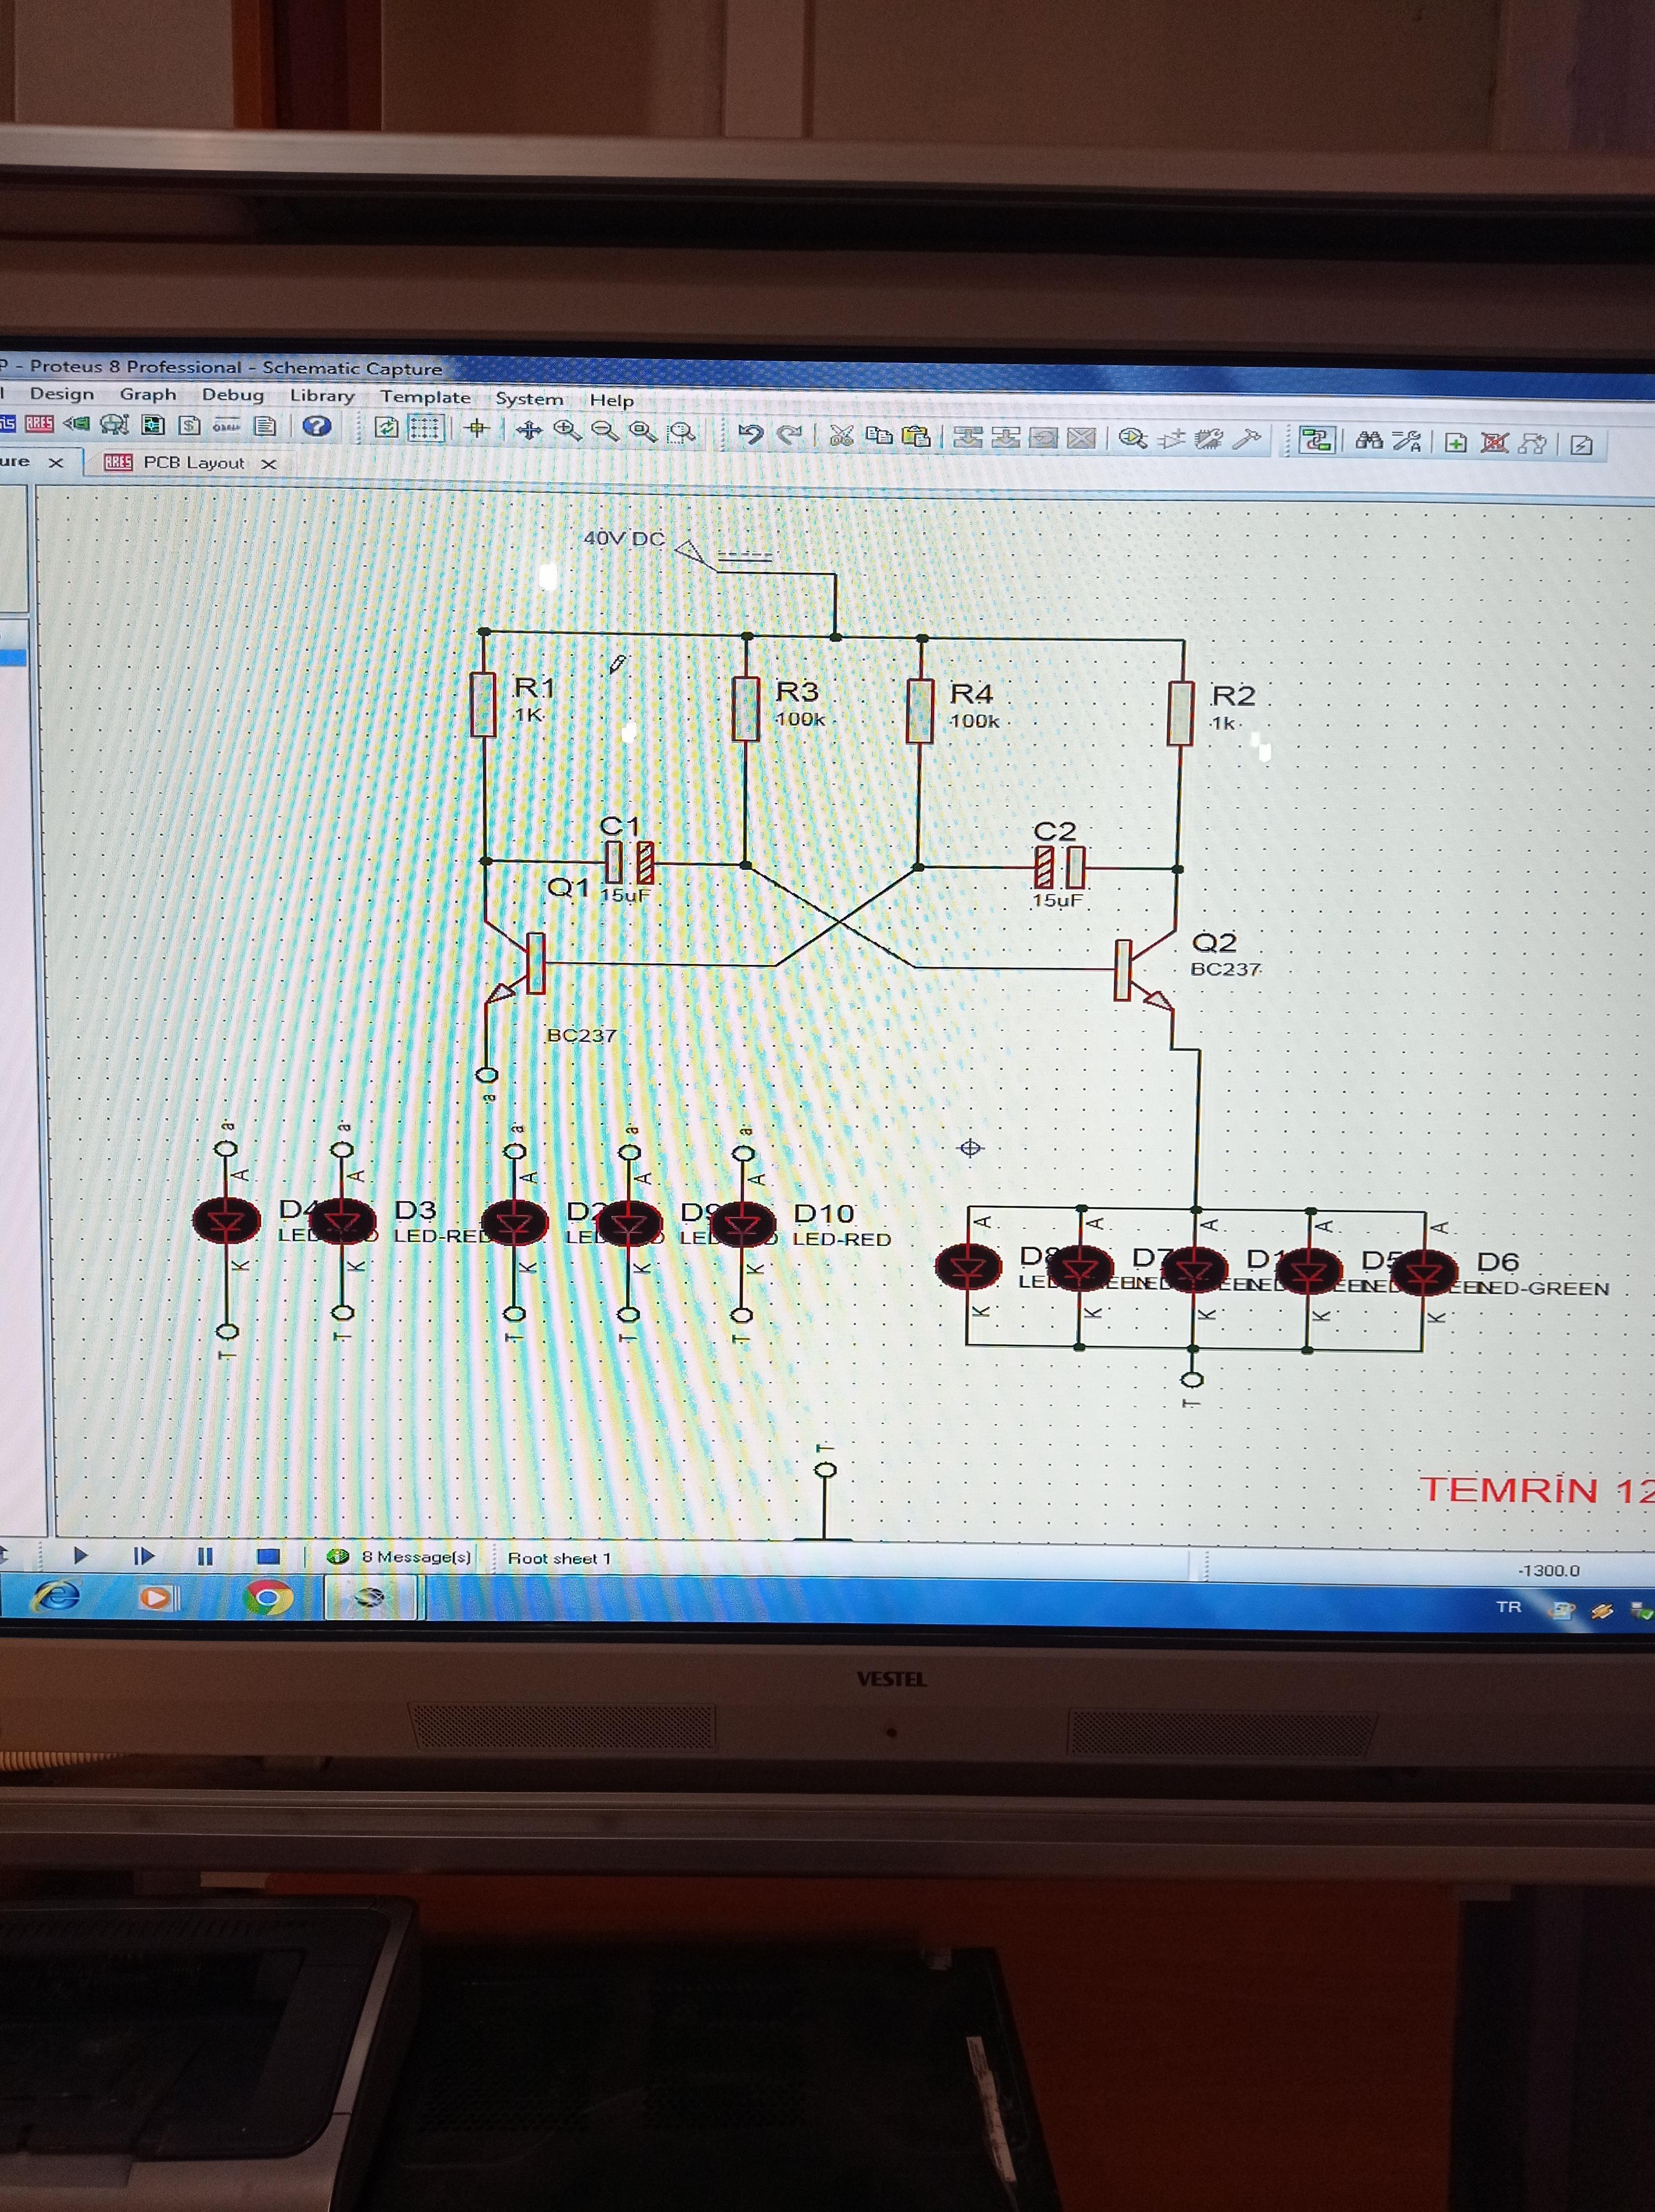The width and height of the screenshot is (1655, 2212).
Task: Start the simulation with Play button
Action: pos(80,1555)
